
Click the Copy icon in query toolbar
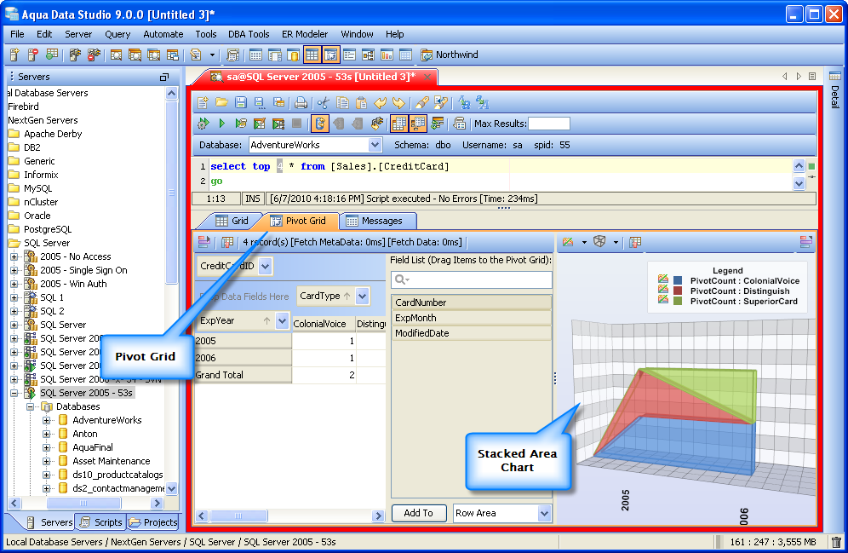(342, 102)
